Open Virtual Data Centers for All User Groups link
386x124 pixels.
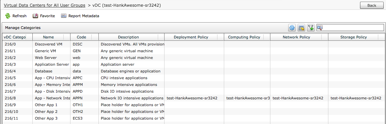click(x=44, y=5)
